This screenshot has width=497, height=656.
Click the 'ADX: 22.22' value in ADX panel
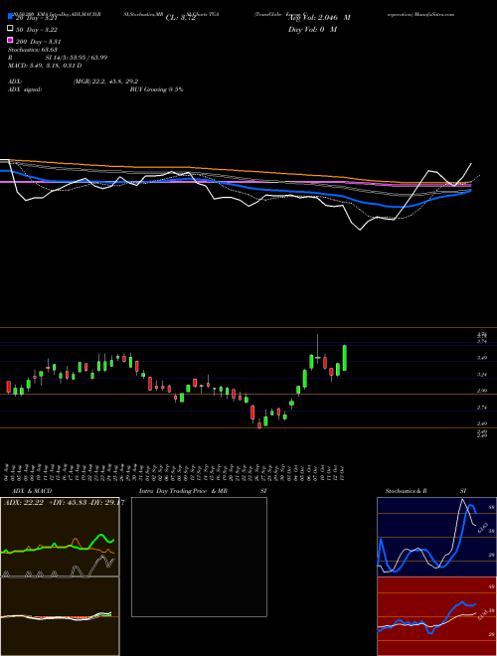click(24, 503)
